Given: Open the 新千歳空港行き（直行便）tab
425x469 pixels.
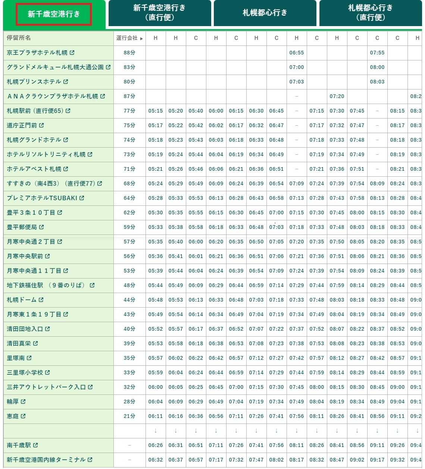Looking at the screenshot, I should tap(159, 13).
